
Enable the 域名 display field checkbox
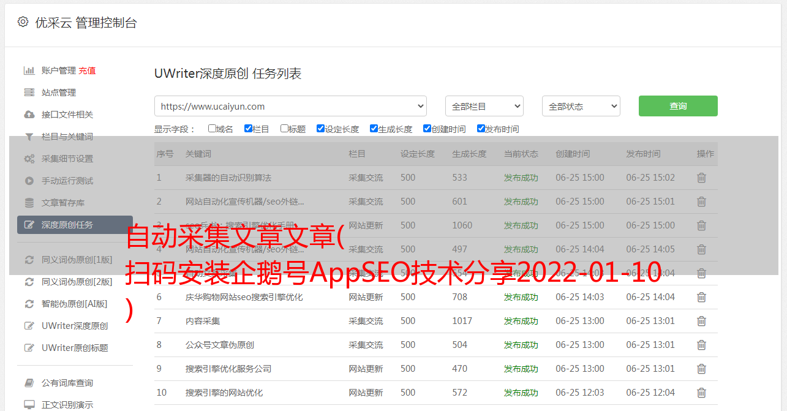[x=212, y=129]
